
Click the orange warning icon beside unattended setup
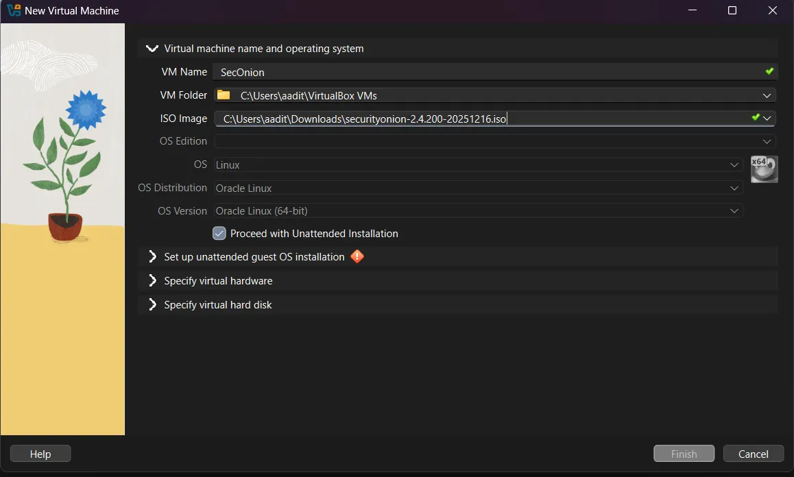[357, 257]
